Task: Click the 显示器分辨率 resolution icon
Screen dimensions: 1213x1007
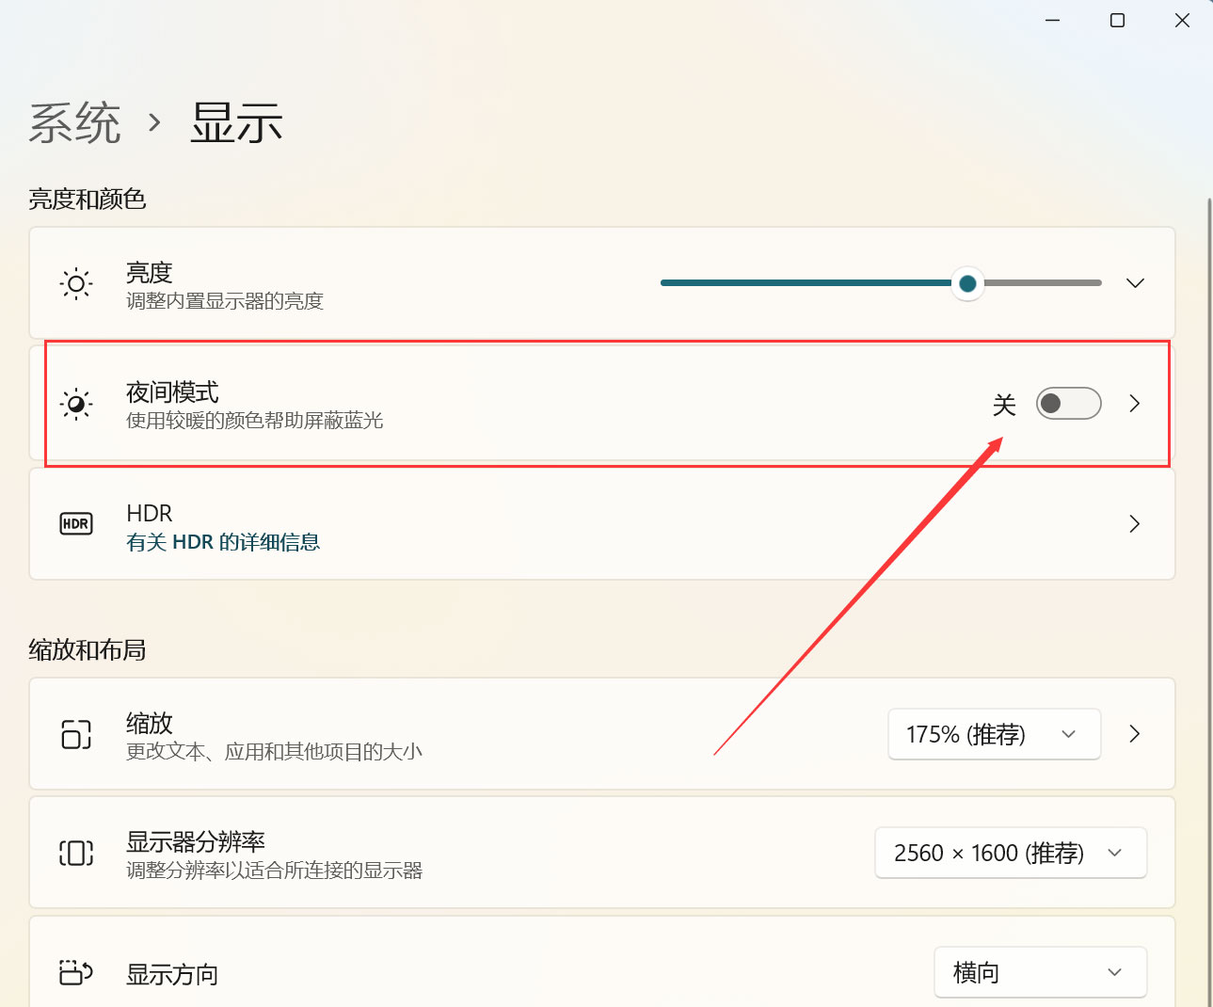Action: tap(75, 853)
